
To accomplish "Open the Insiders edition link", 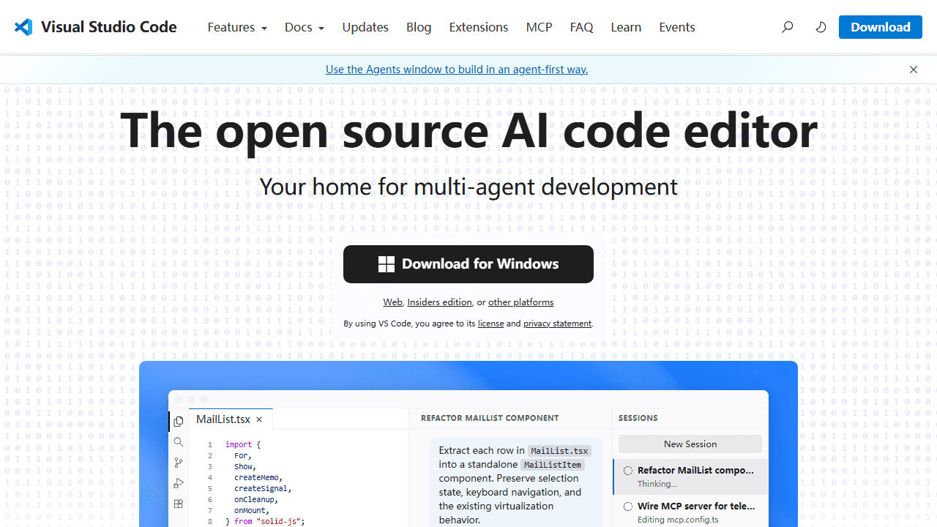I will 439,302.
